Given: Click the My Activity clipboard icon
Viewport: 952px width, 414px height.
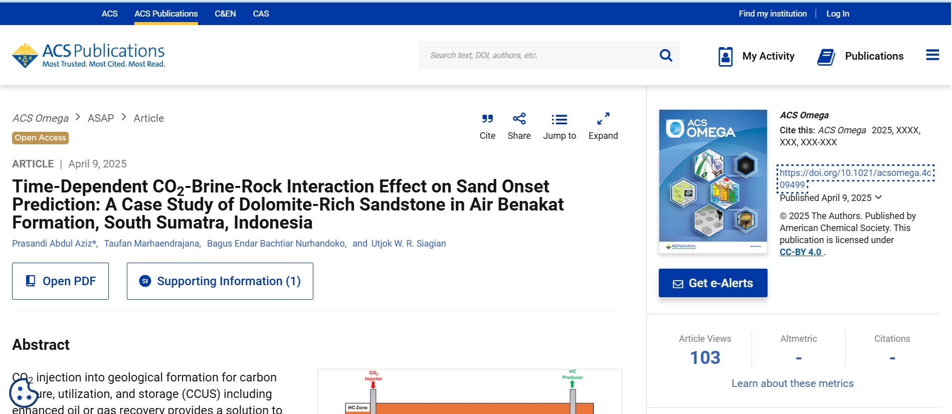Looking at the screenshot, I should click(x=725, y=56).
